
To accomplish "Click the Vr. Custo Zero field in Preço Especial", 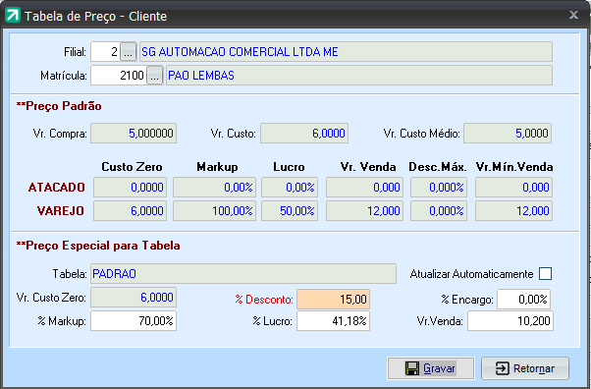I will coord(134,298).
